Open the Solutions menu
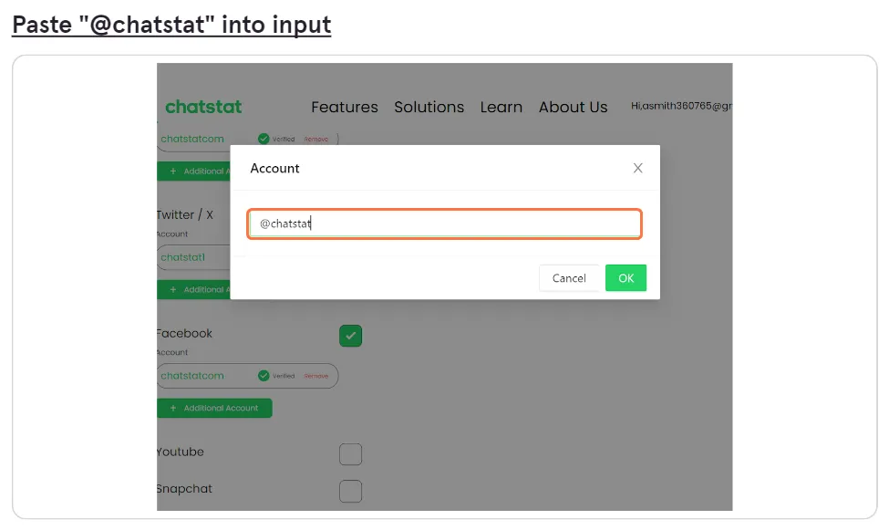Viewport: 889px width, 530px height. coord(429,107)
